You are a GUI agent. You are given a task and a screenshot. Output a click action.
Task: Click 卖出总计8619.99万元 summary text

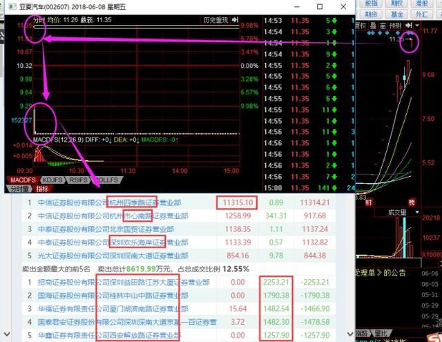[134, 269]
